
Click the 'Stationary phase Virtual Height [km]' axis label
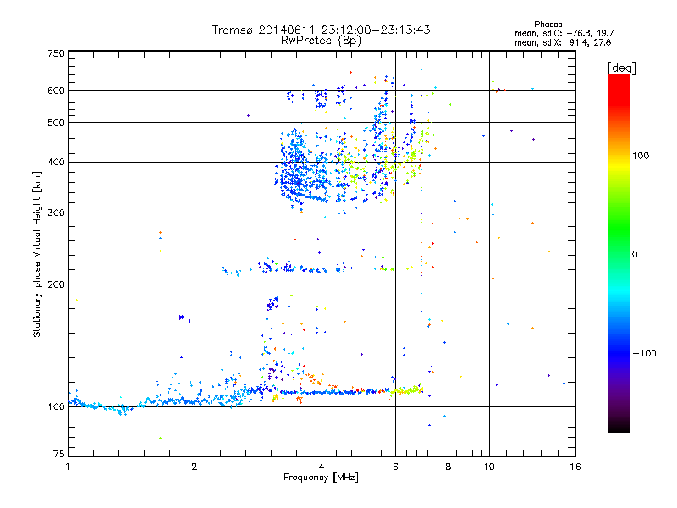37,254
